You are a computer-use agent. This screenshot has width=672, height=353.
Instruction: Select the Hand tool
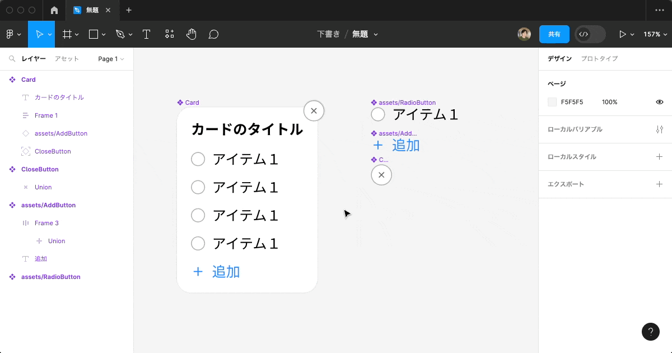pos(192,34)
